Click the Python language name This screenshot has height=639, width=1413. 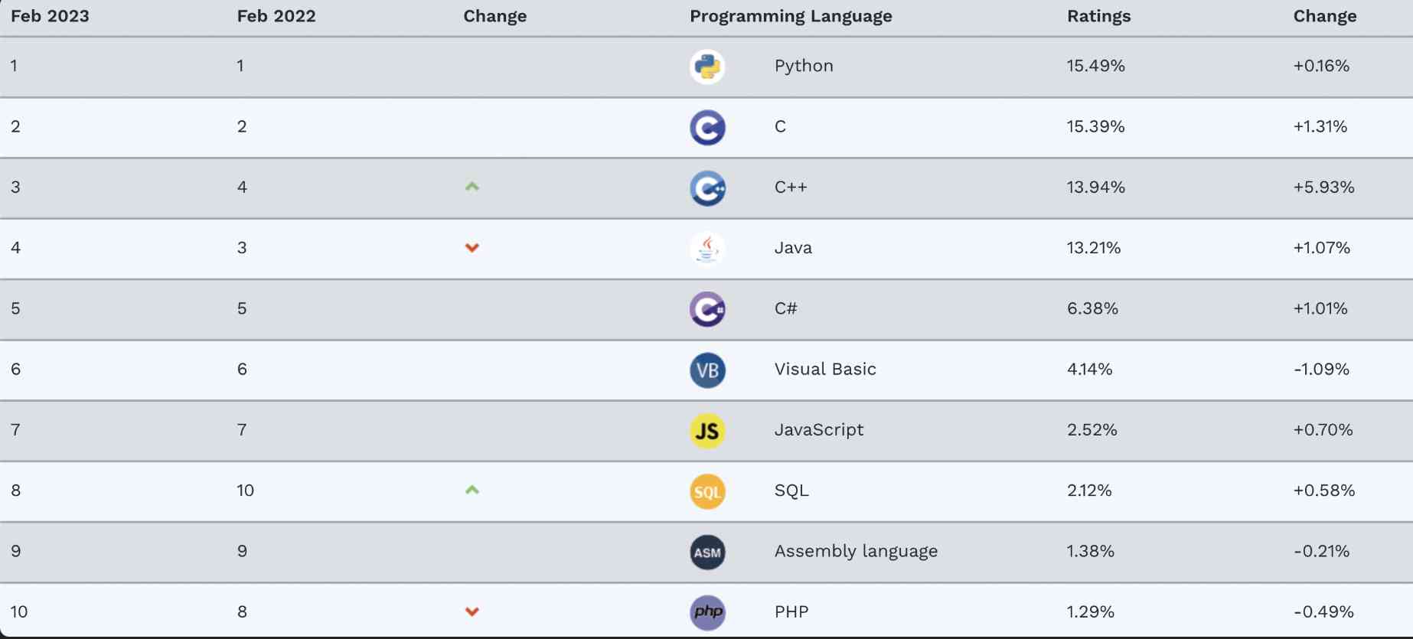click(804, 66)
